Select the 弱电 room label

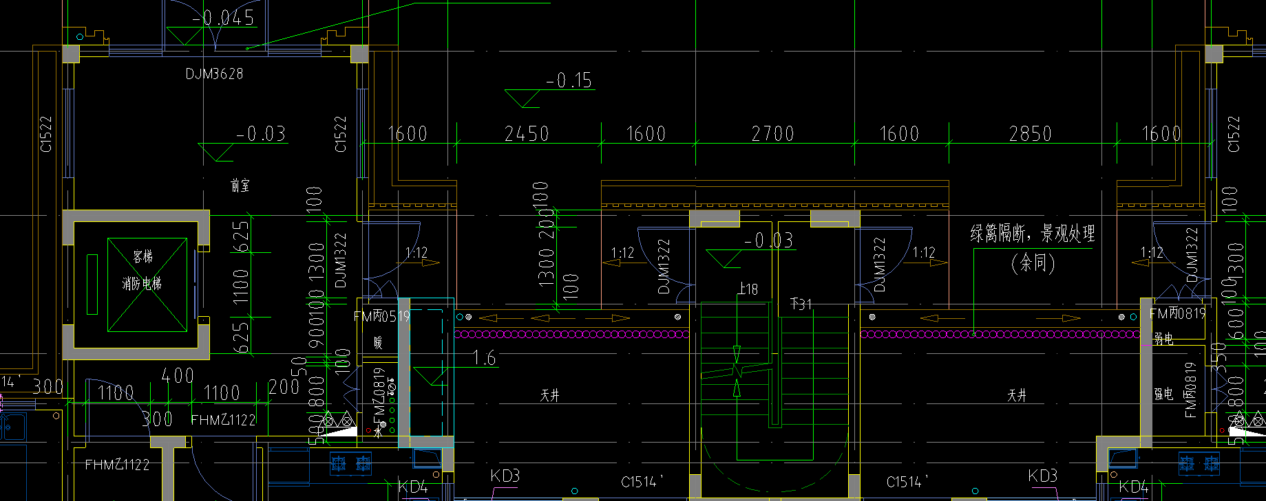point(1163,339)
